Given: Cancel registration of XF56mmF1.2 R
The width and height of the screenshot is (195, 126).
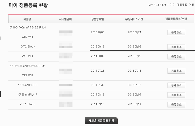Looking at the screenshot, I should point(176,85).
